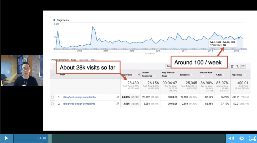Sort by Avg. Time on Page header
The image size is (257, 143).
pyautogui.click(x=168, y=74)
